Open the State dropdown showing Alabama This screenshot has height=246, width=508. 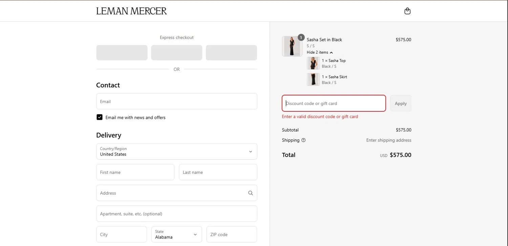click(x=177, y=234)
